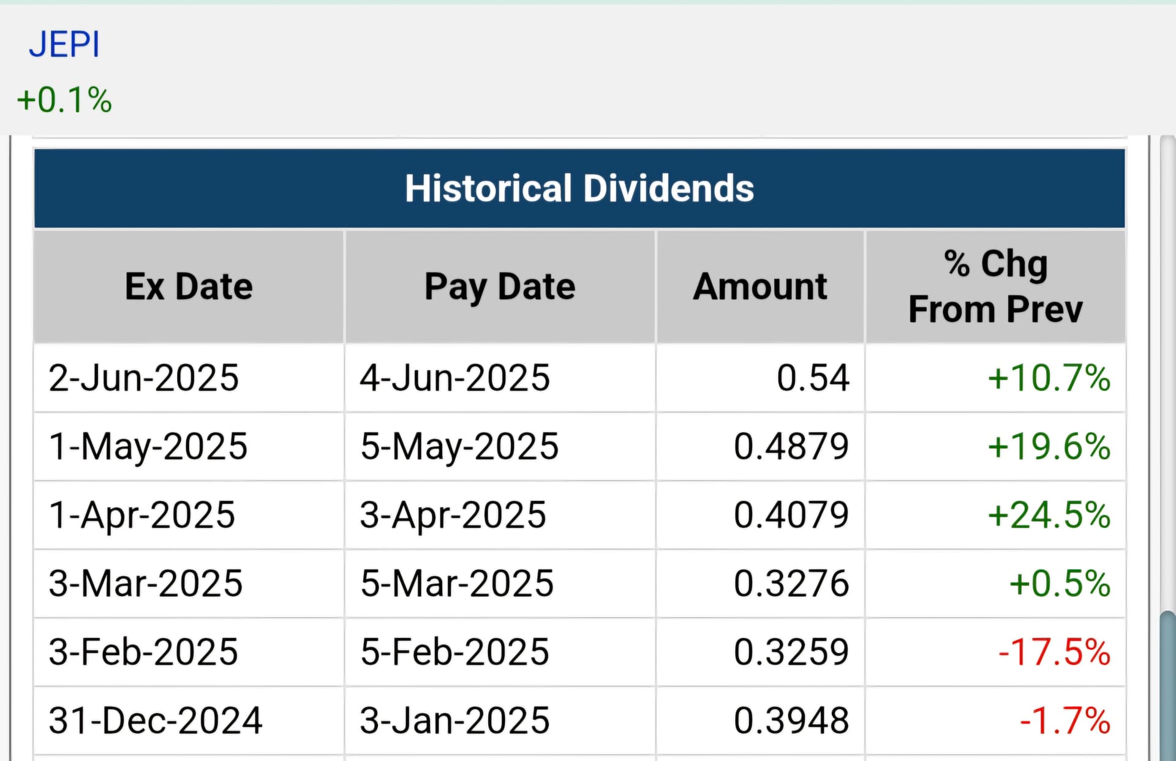The height and width of the screenshot is (761, 1176).
Task: Select pay date 5-Feb-2025
Action: (454, 652)
